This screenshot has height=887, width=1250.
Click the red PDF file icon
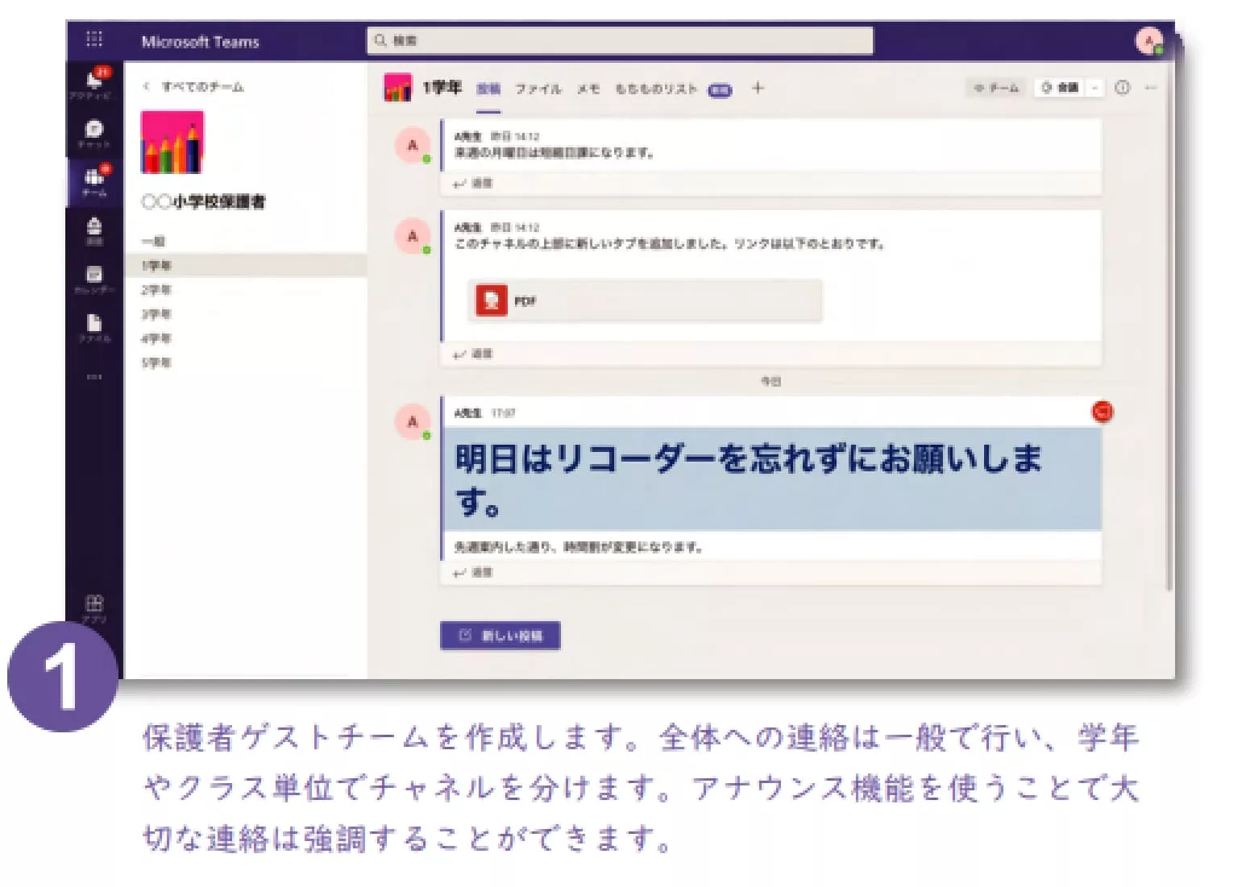(492, 301)
